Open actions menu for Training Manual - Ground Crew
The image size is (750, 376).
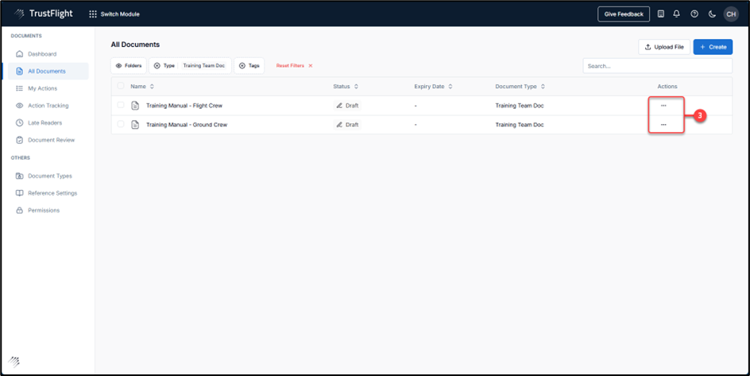point(663,125)
